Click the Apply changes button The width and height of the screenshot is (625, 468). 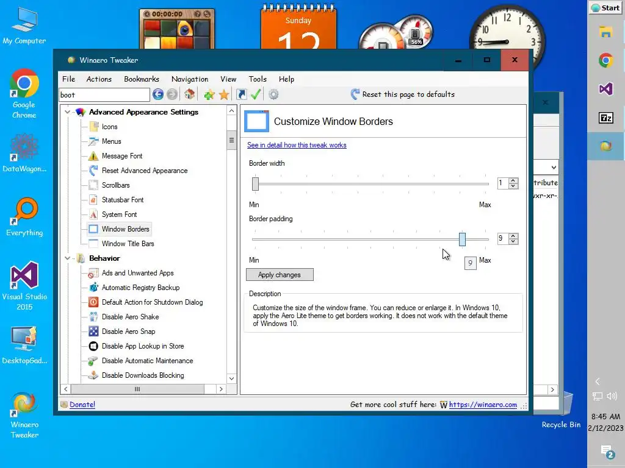(280, 275)
